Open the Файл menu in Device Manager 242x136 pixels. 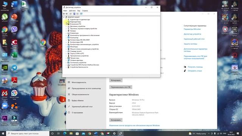(x=65, y=11)
